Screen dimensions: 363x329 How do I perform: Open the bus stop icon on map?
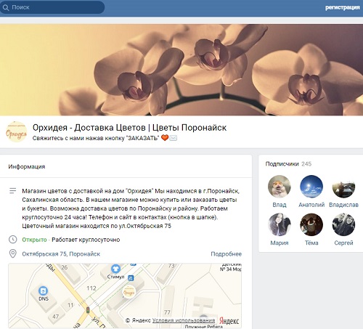pos(131,278)
